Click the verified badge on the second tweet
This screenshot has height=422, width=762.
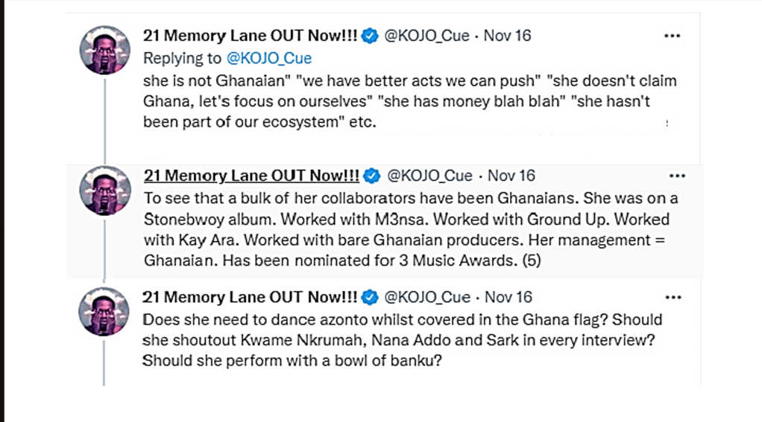372,176
